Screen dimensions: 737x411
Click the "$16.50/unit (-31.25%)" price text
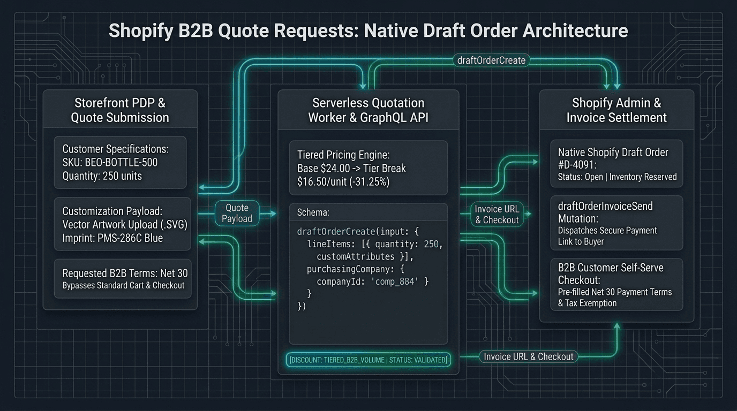point(344,182)
